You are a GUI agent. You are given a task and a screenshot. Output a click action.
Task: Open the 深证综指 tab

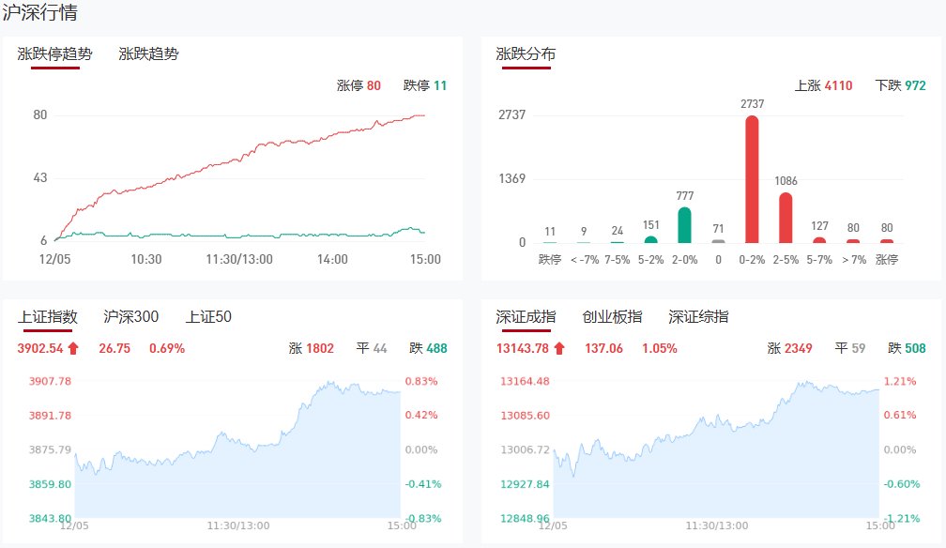[x=698, y=317]
